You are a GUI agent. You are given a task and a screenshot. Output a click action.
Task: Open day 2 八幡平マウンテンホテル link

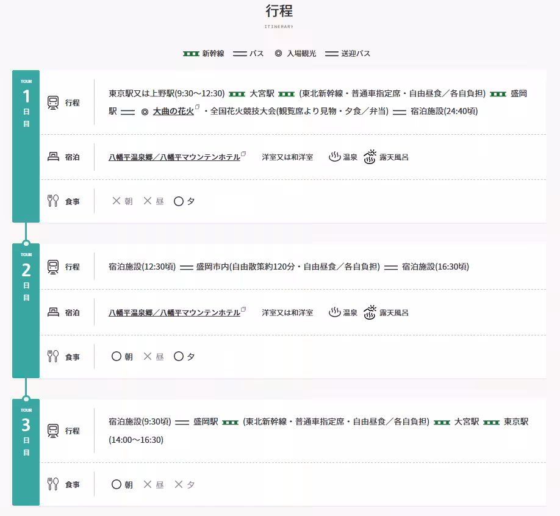pos(174,312)
